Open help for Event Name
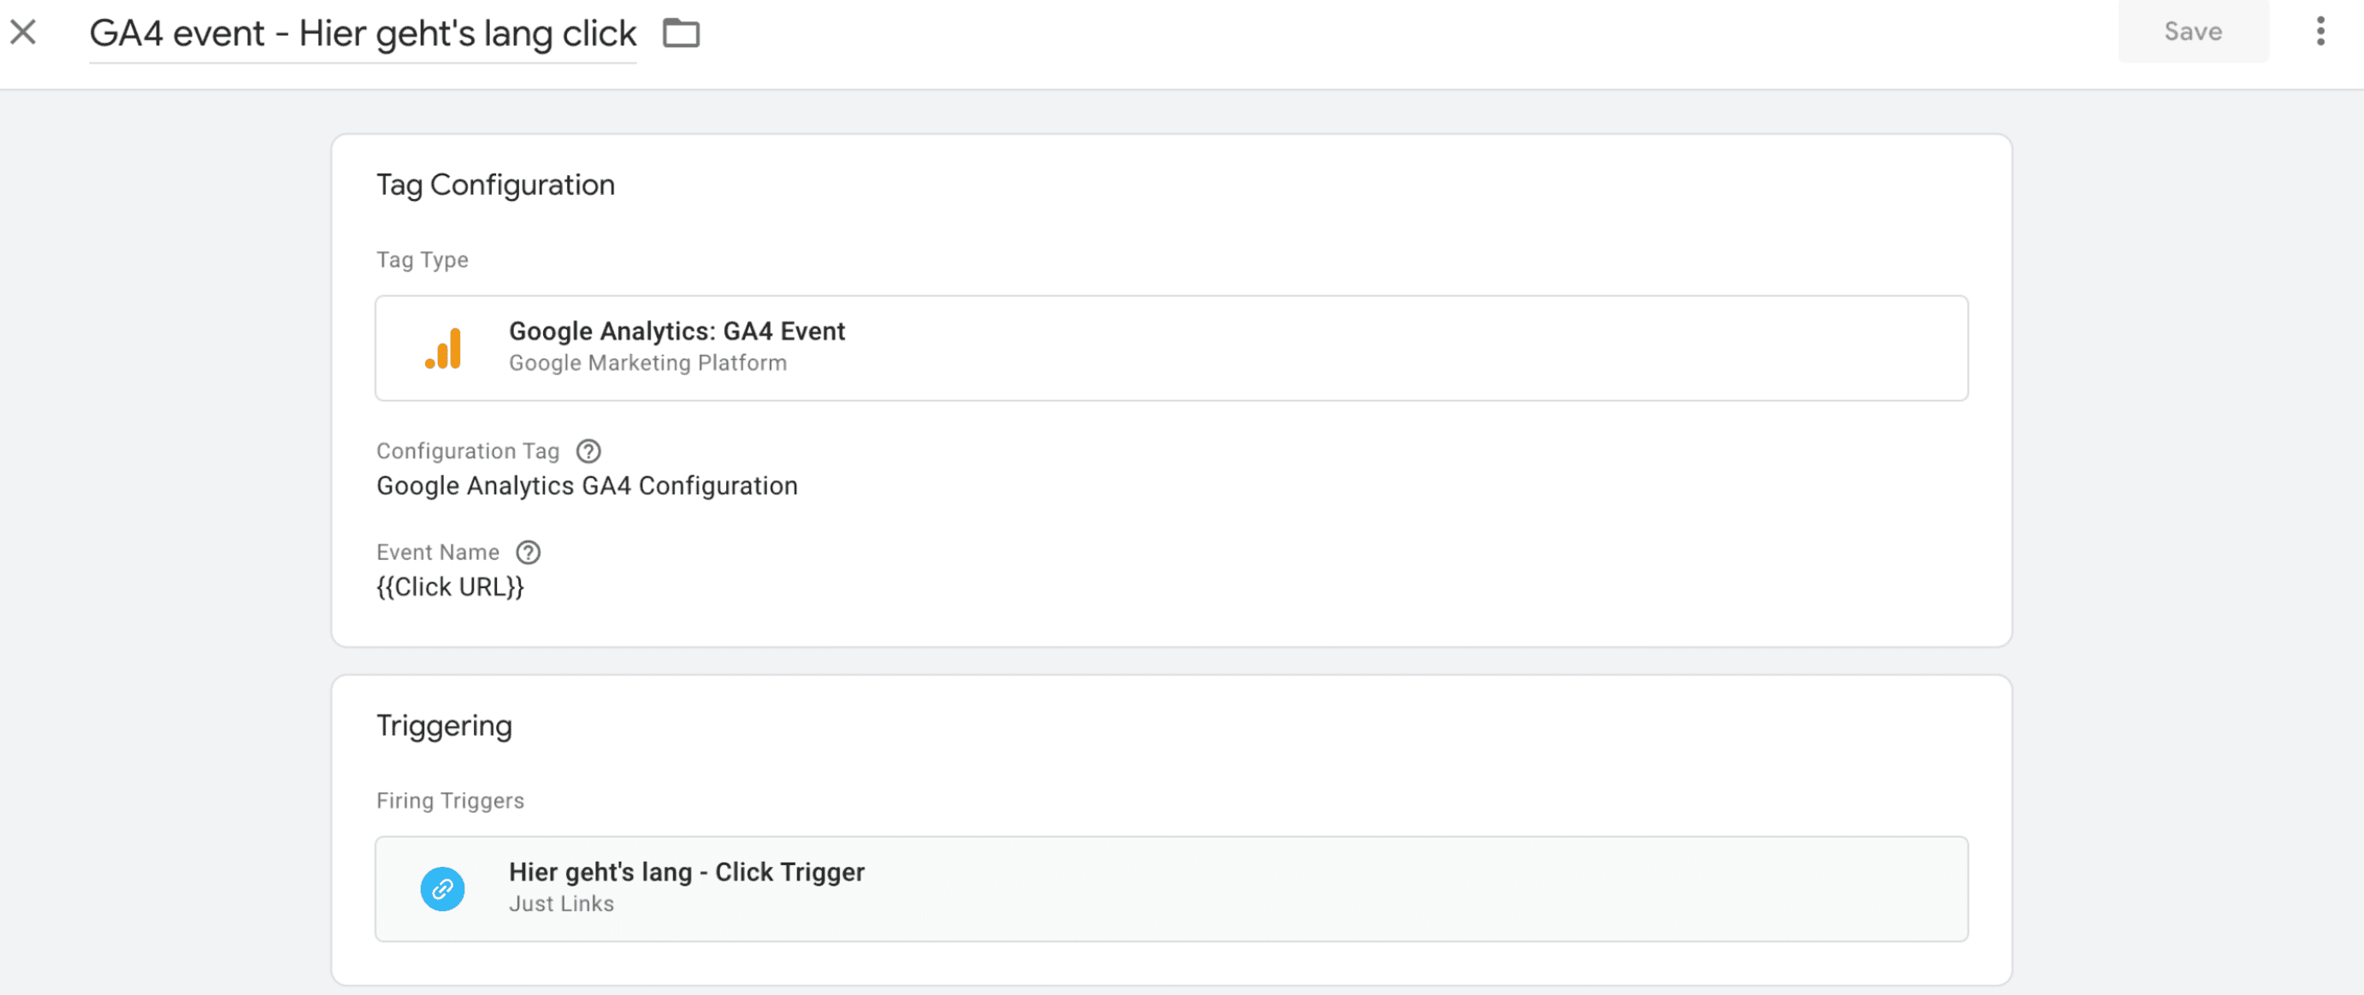 click(x=528, y=552)
